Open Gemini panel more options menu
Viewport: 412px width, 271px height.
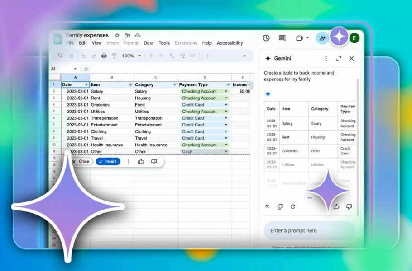coord(326,58)
